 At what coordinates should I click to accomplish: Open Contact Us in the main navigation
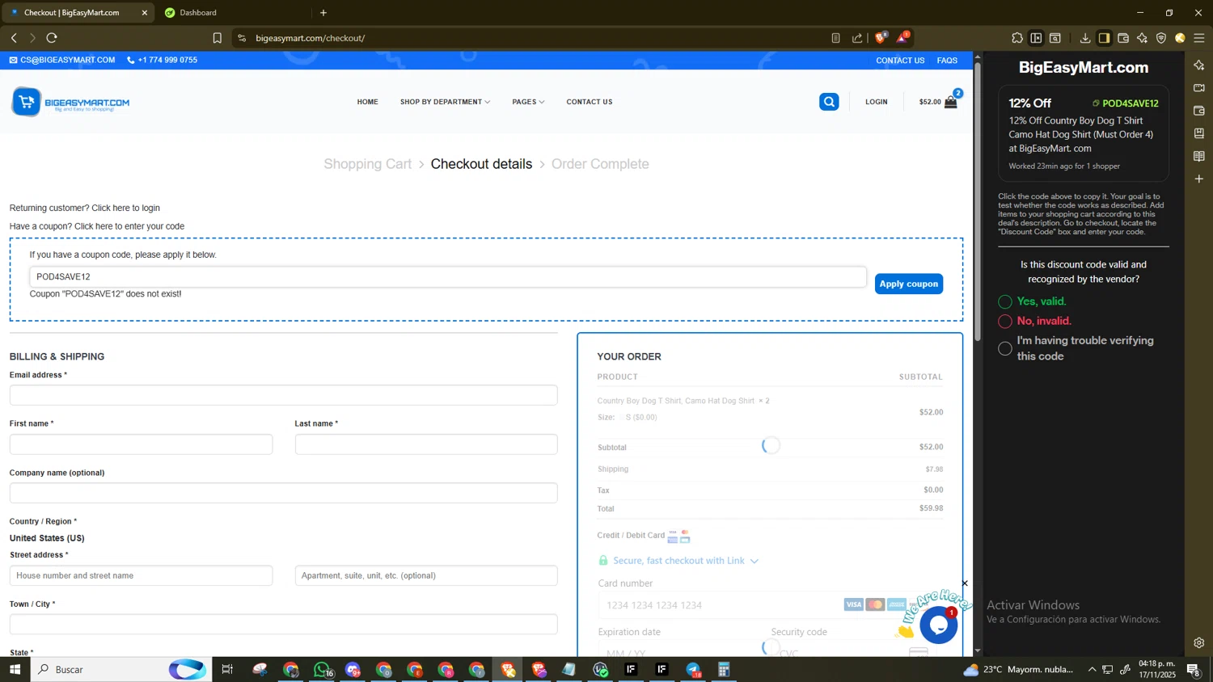(x=590, y=102)
